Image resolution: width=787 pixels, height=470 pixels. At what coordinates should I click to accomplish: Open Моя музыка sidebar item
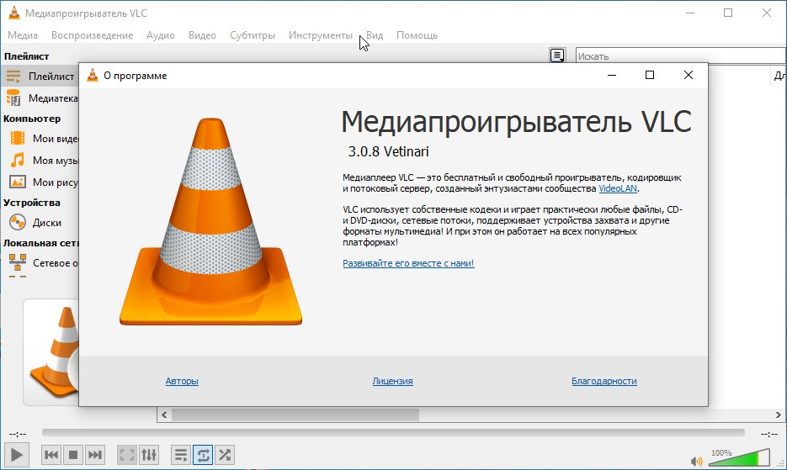click(x=40, y=161)
